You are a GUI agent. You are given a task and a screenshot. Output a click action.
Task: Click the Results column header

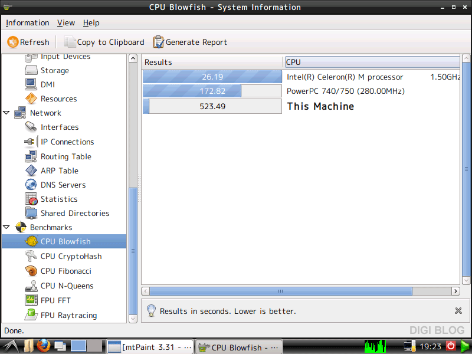pyautogui.click(x=212, y=62)
